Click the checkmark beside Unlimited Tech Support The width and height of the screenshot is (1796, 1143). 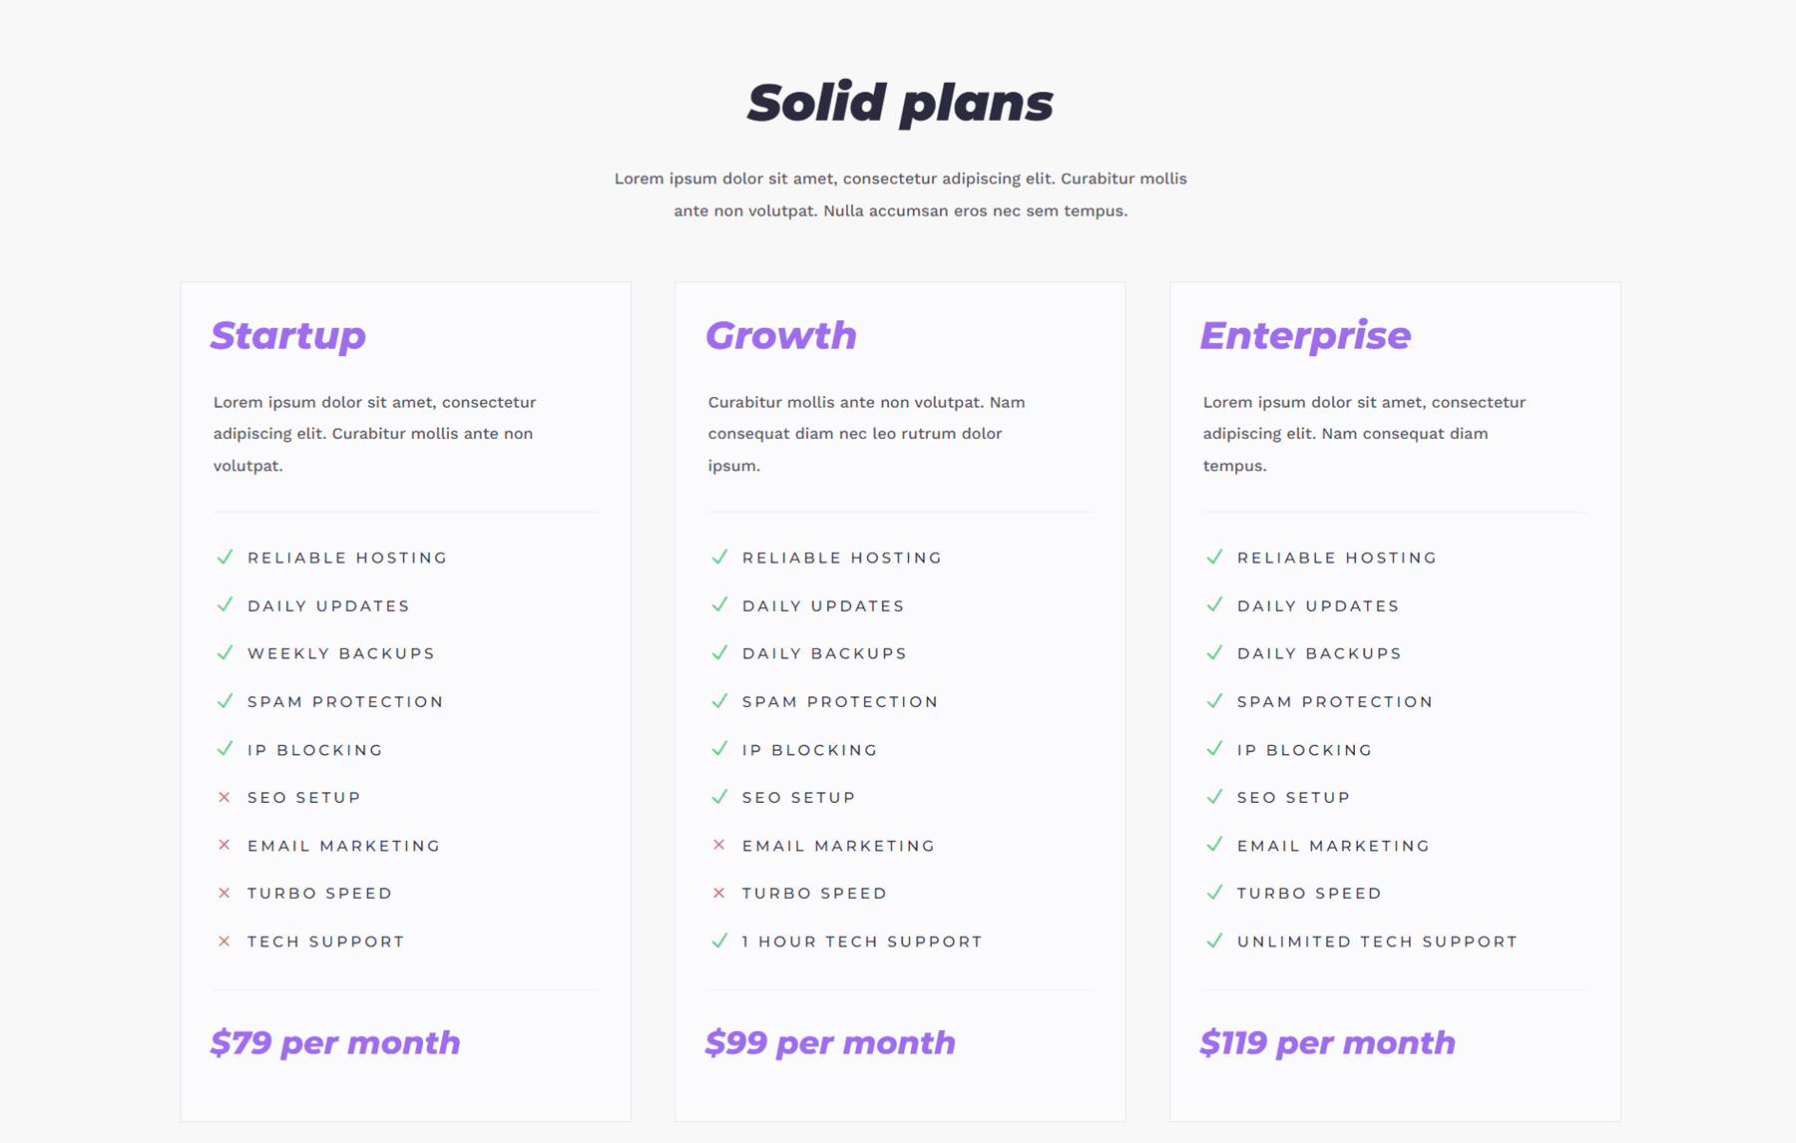pos(1214,941)
